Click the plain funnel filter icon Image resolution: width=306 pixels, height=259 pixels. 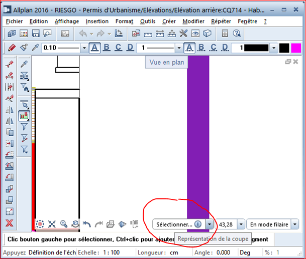pyautogui.click(x=24, y=127)
